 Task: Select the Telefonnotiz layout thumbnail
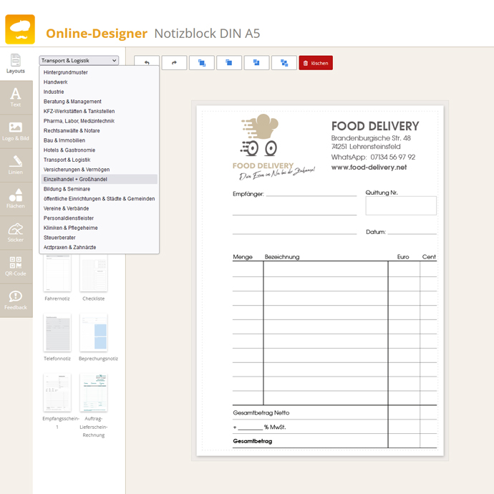pyautogui.click(x=57, y=334)
